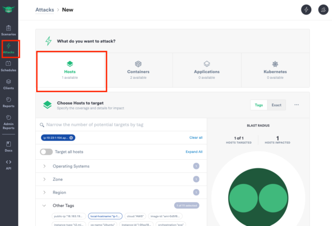The image size is (332, 226).
Task: Click Operating Systems count badge
Action: tap(196, 166)
